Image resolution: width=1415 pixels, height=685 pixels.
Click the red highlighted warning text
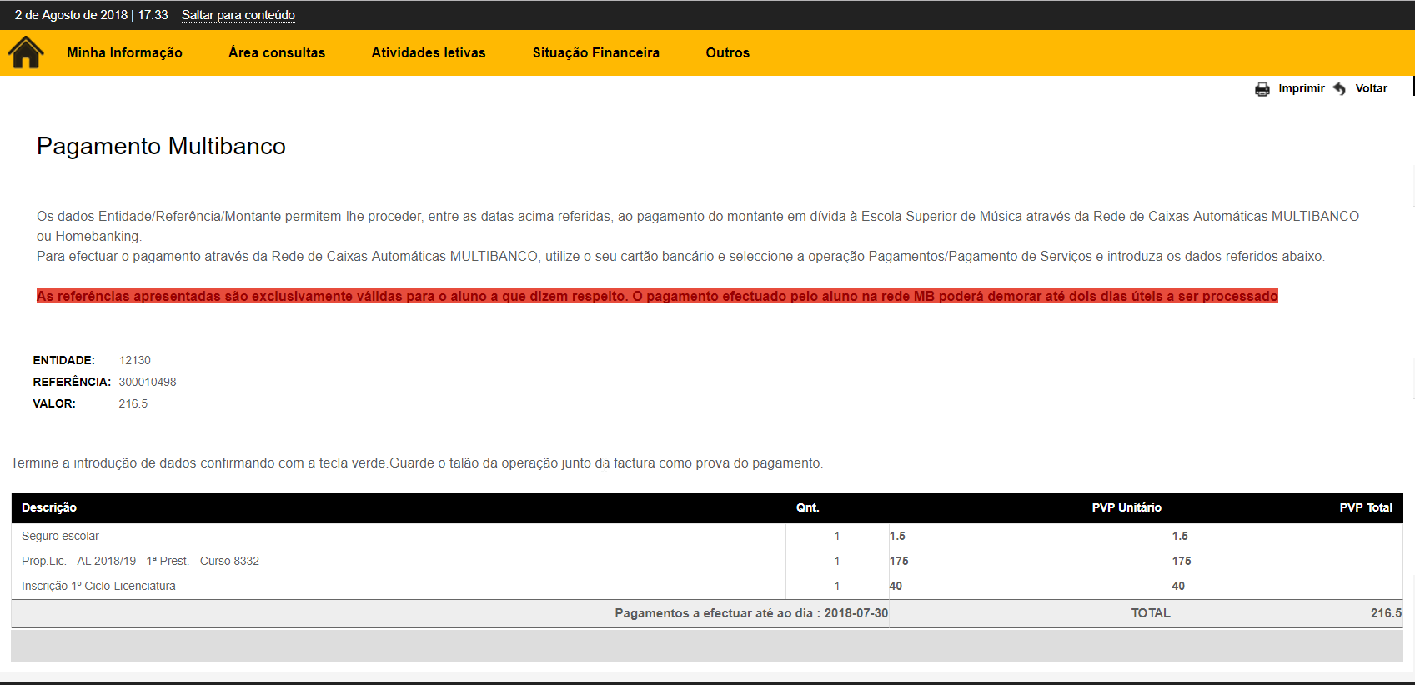click(x=657, y=296)
